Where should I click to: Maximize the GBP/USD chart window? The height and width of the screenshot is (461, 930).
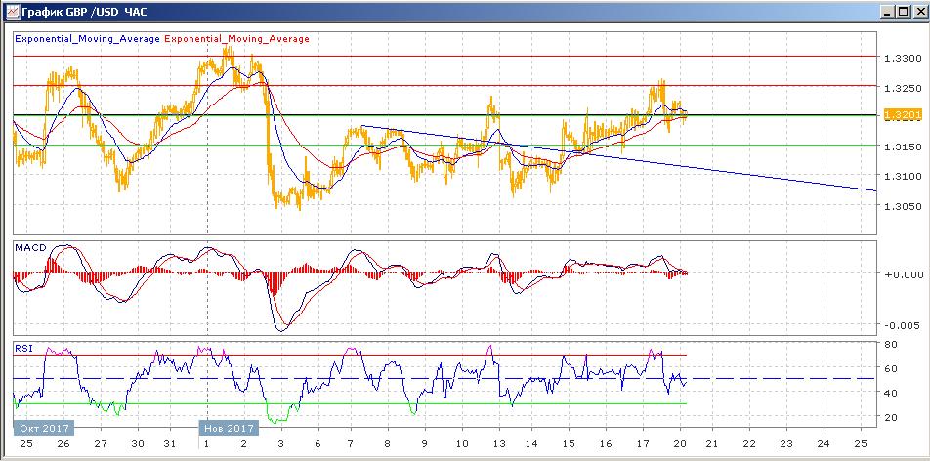coord(902,12)
